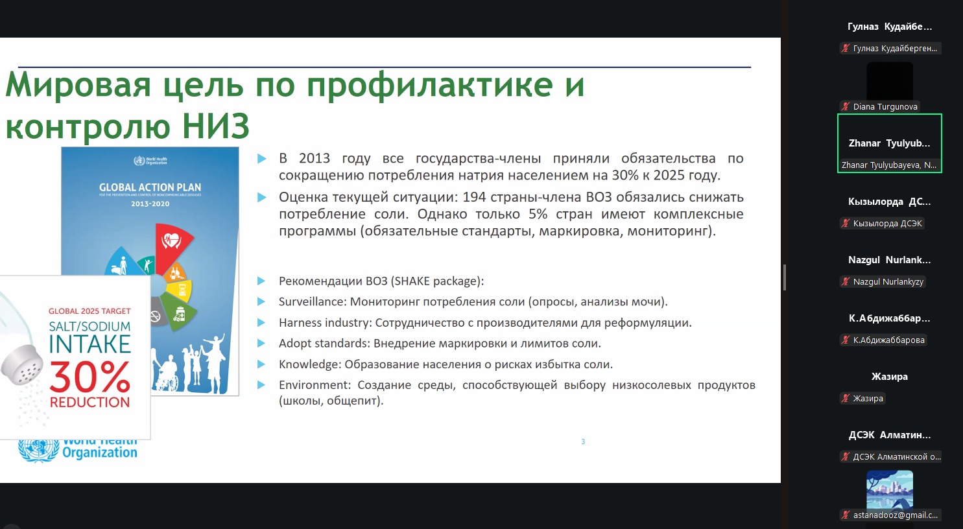Screen dimensions: 963x529
Task: Click the resize handle between slide and participants
Action: point(785,277)
